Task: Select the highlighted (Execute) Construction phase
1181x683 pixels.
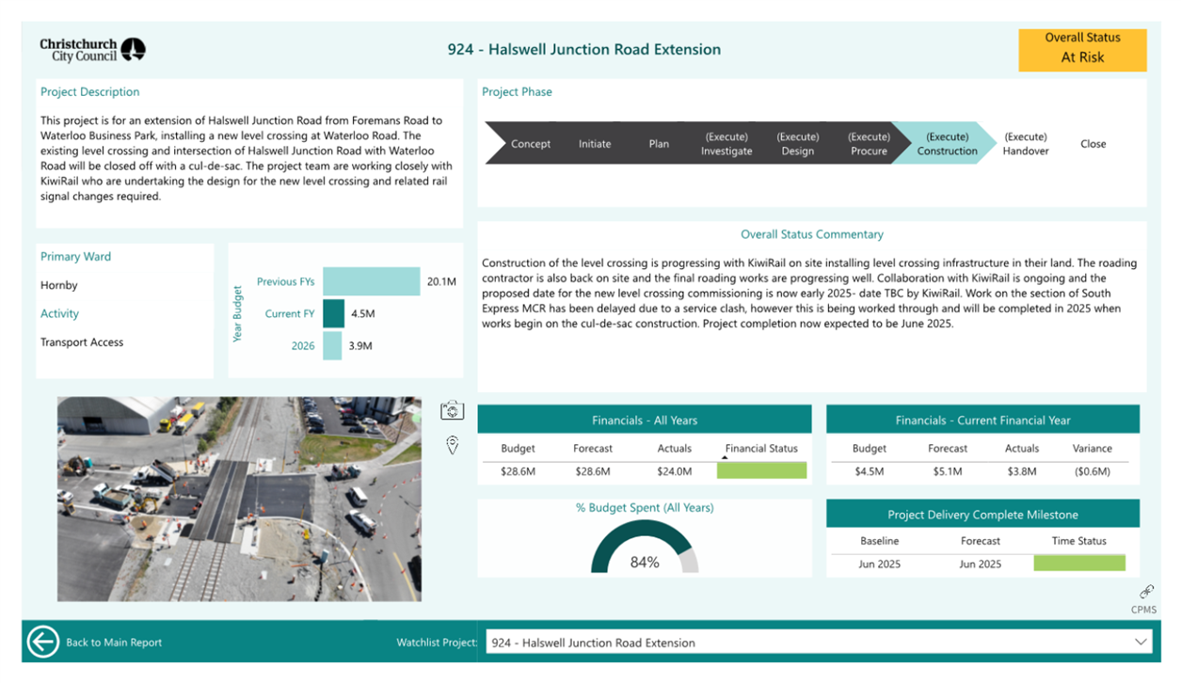Action: [x=947, y=144]
